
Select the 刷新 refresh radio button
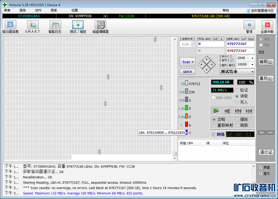tap(237, 125)
